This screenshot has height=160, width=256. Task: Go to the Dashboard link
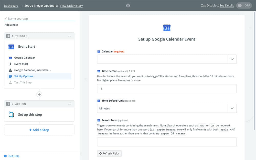11,6
